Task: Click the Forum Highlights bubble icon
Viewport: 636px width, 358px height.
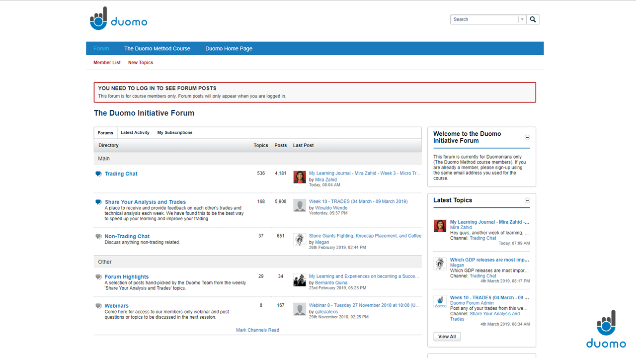Action: 98,277
